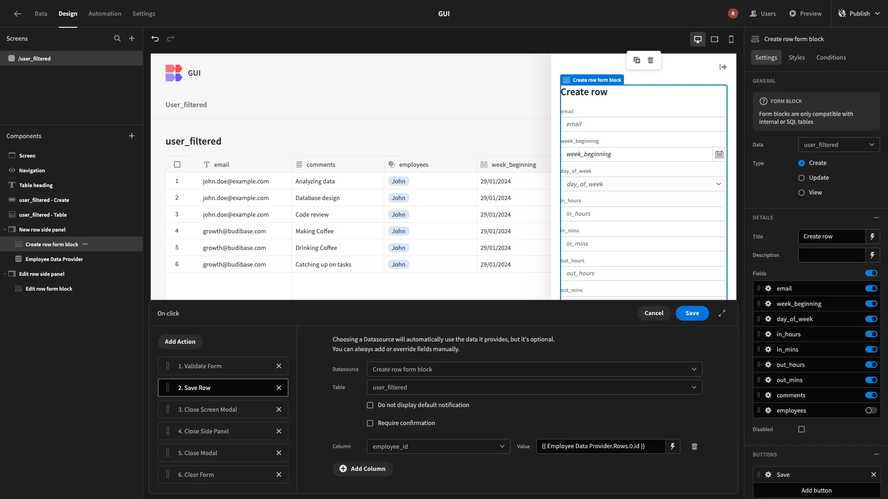Switch to mobile preview size
The width and height of the screenshot is (888, 499).
tap(731, 39)
